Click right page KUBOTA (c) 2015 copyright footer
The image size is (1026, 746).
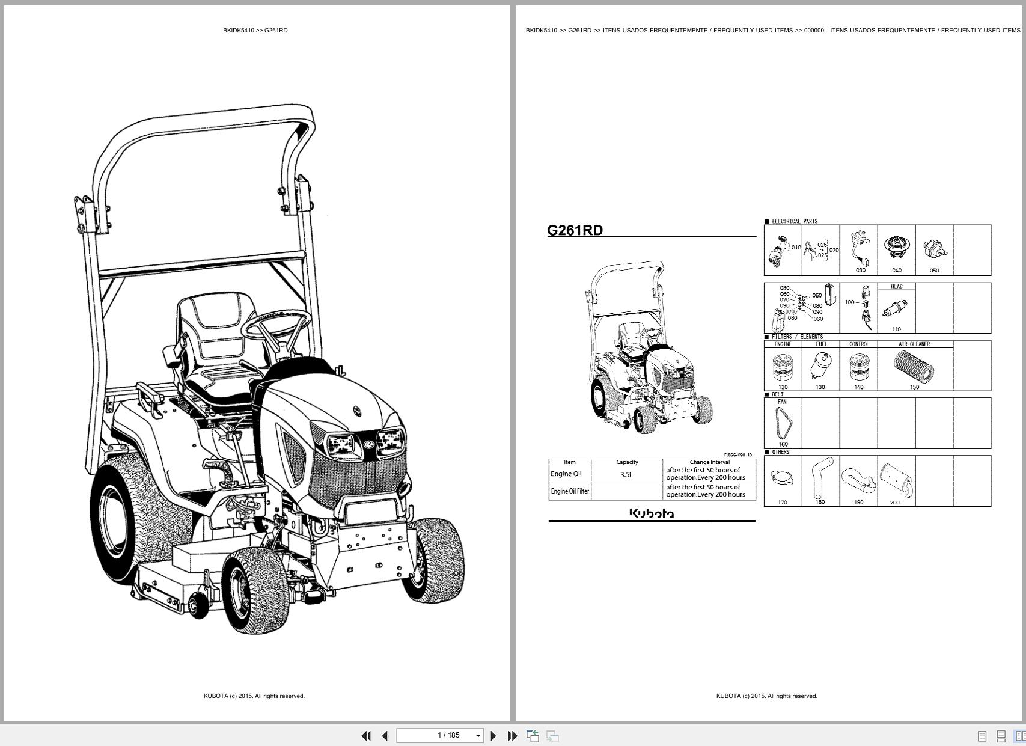(x=767, y=696)
